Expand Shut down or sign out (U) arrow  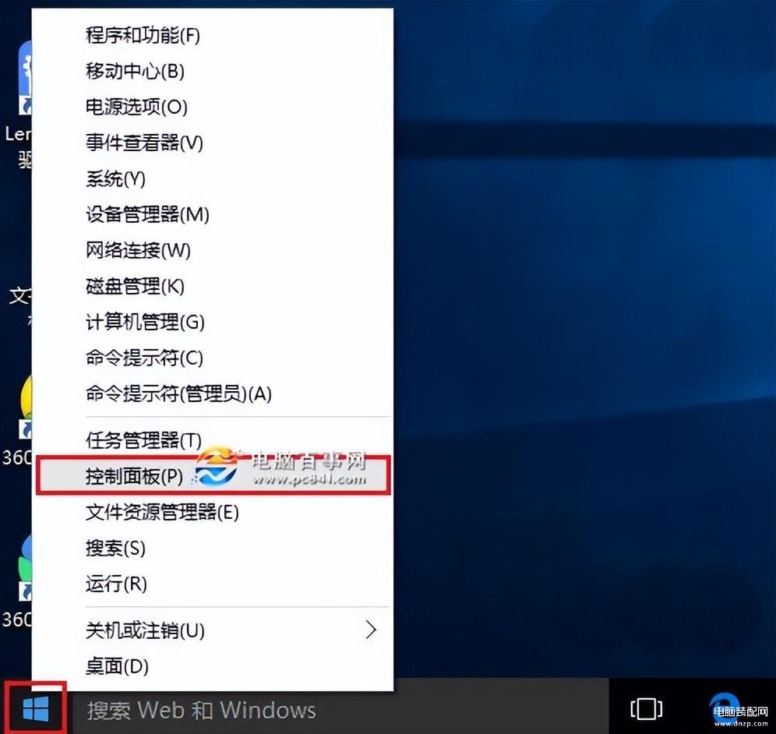[371, 630]
